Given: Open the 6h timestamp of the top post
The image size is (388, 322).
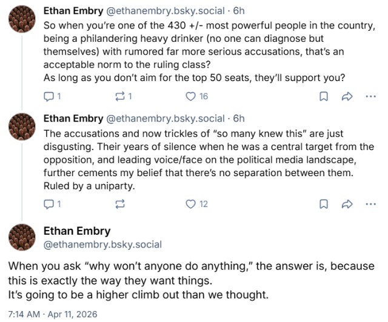Looking at the screenshot, I should point(239,10).
